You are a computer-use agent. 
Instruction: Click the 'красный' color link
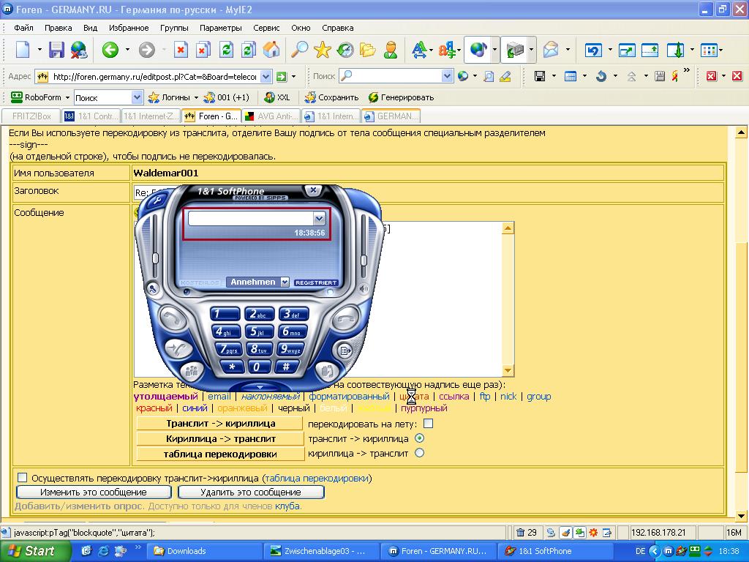click(x=154, y=408)
